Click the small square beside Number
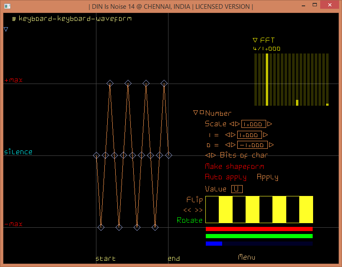Viewport: 342px width, 267px height. [202, 112]
